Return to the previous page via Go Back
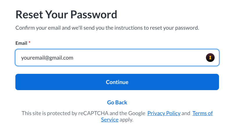 coord(117,102)
